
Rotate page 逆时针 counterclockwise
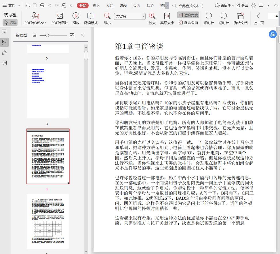tap(224, 19)
